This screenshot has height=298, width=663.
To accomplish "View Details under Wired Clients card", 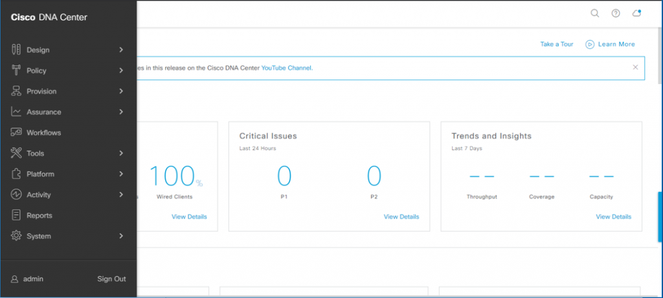I will point(189,217).
